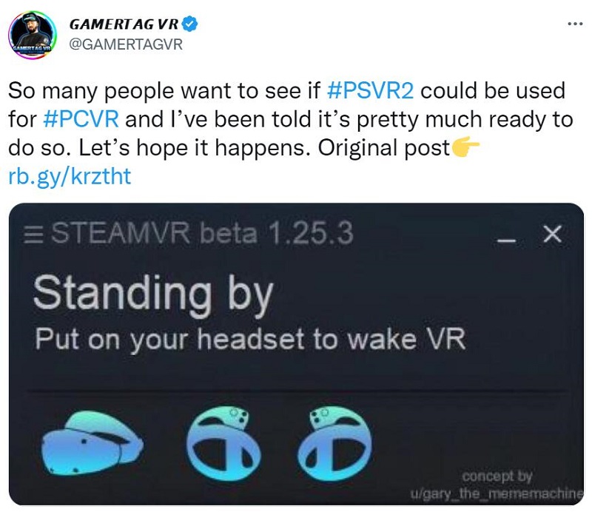Open the tweet's three-dot more options menu

click(575, 24)
